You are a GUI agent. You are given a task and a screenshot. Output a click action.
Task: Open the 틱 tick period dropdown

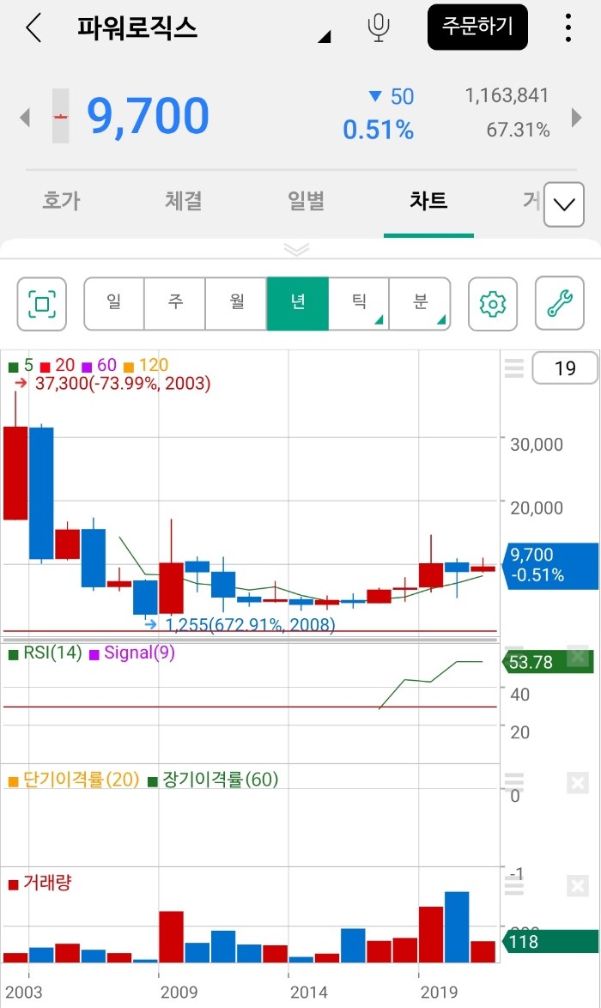tap(359, 303)
